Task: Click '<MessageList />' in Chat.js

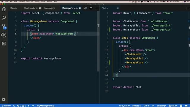Action: [x=136, y=58]
